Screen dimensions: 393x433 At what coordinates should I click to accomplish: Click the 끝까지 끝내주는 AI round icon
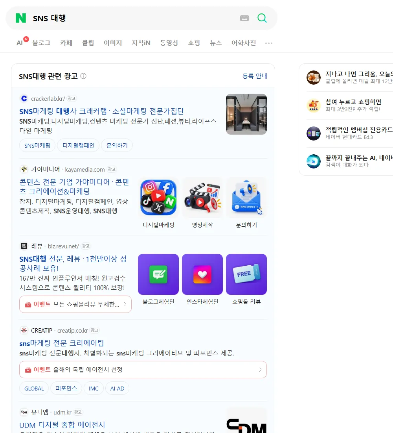(314, 161)
